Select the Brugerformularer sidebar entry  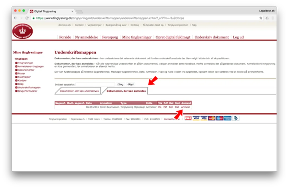tap(28, 91)
